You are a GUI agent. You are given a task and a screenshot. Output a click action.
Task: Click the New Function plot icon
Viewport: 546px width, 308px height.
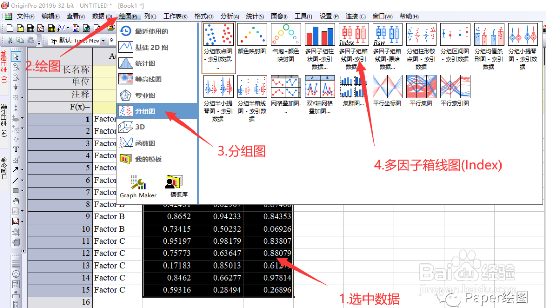point(61,28)
